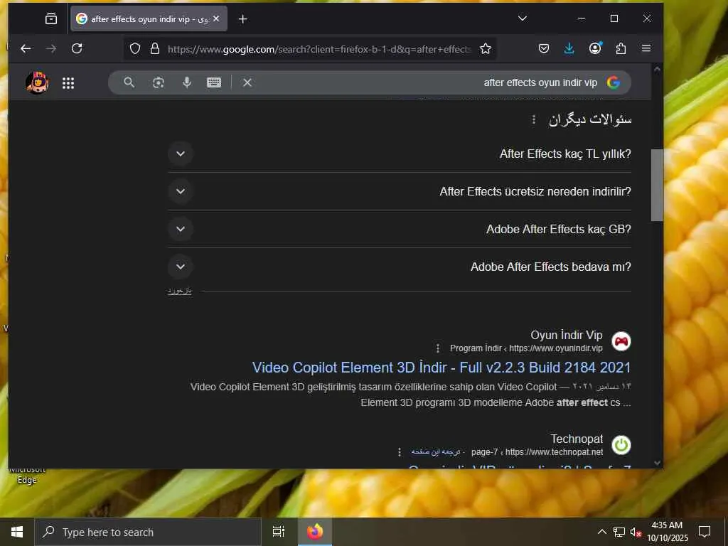Open Firefox View tab list icon
This screenshot has height=546, width=728.
click(x=51, y=19)
